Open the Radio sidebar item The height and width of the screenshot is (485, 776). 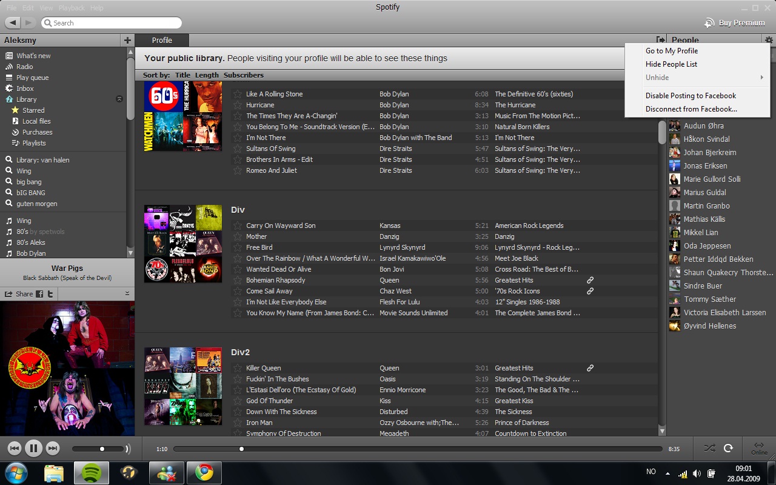click(25, 67)
